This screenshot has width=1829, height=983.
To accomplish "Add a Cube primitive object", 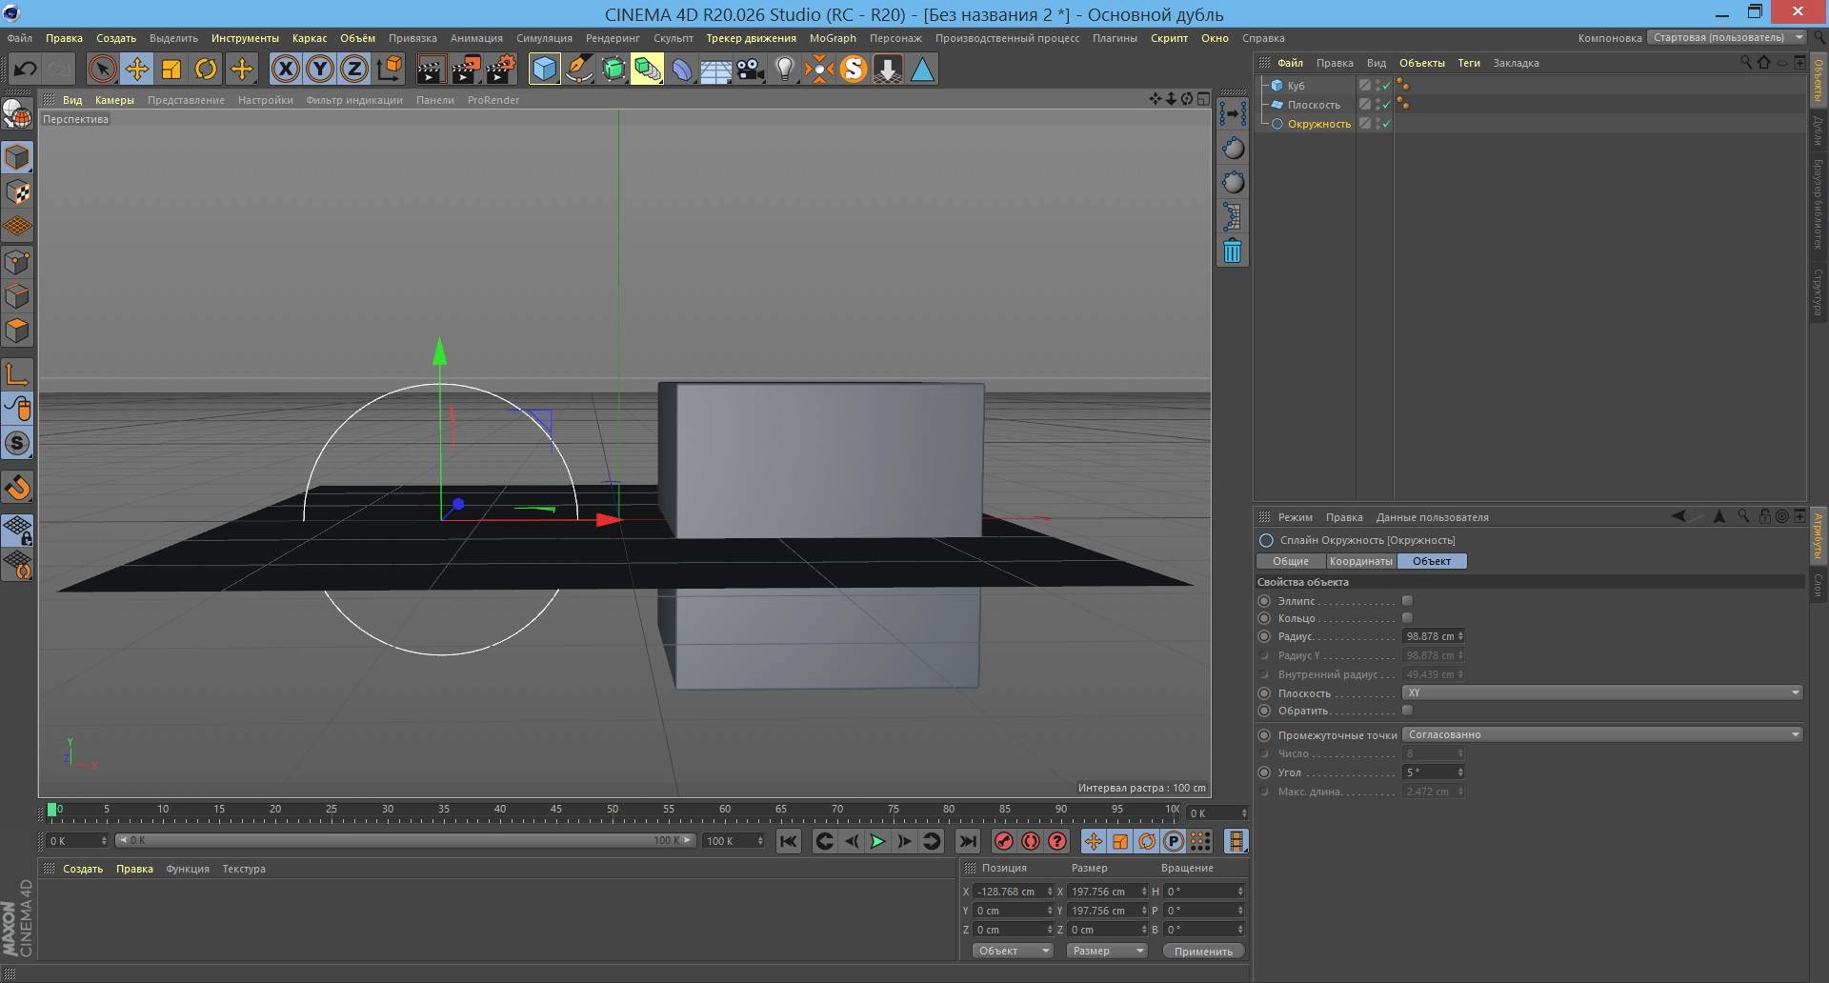I will click(x=544, y=69).
